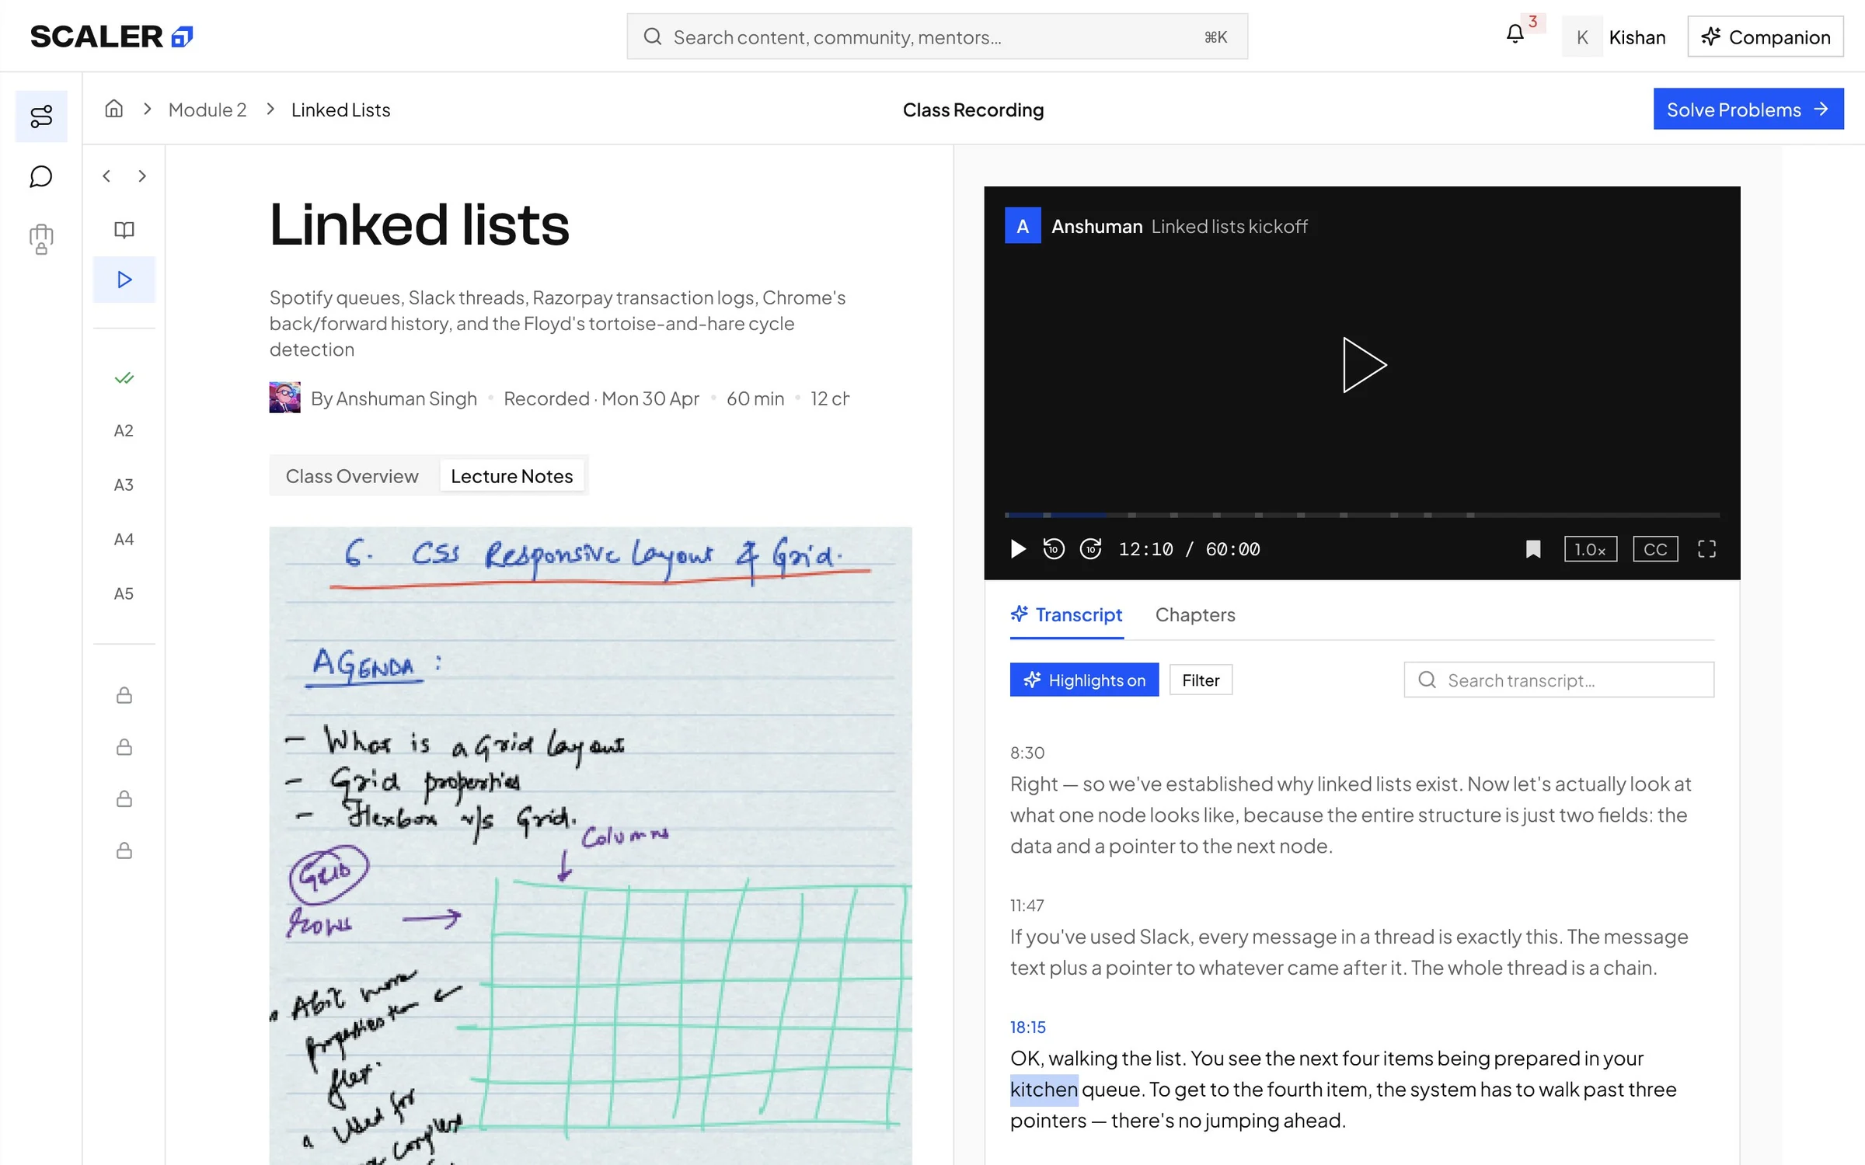Open the locked backpack icon in sidebar
Viewport: 1865px width, 1165px height.
(x=41, y=239)
